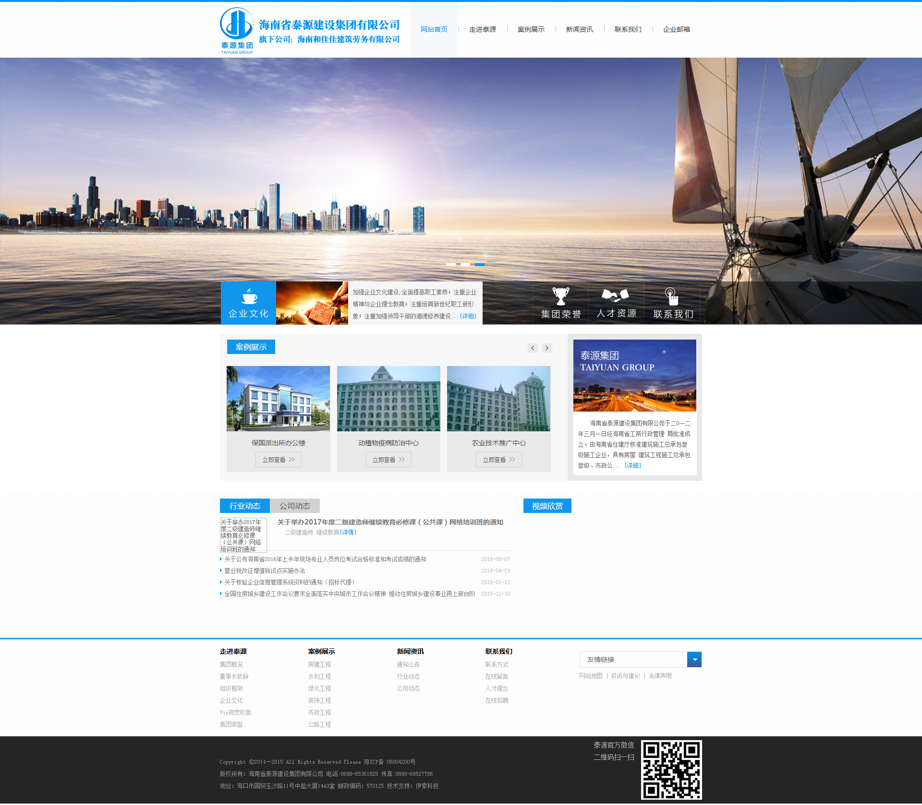Show next case with right arrow
The height and width of the screenshot is (805, 922).
pyautogui.click(x=547, y=348)
